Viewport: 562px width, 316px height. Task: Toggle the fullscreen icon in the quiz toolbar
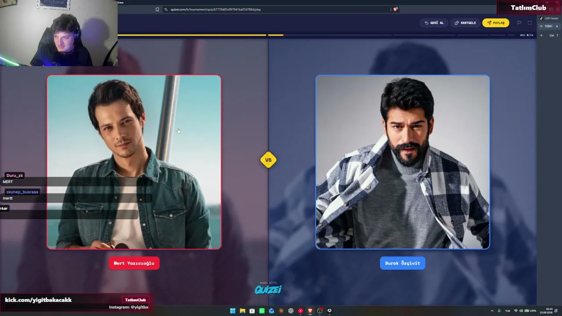click(530, 23)
